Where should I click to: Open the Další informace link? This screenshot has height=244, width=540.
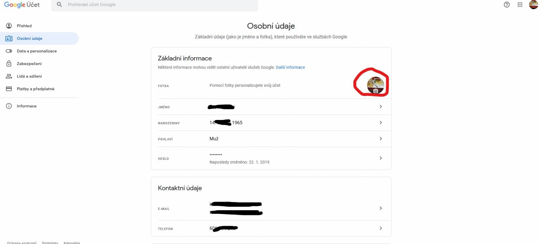click(290, 67)
